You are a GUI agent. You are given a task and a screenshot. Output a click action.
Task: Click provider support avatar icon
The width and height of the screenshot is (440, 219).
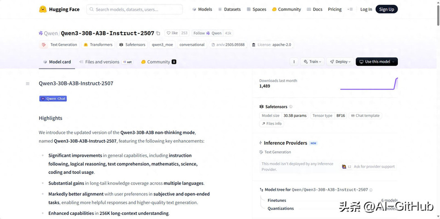tap(344, 167)
